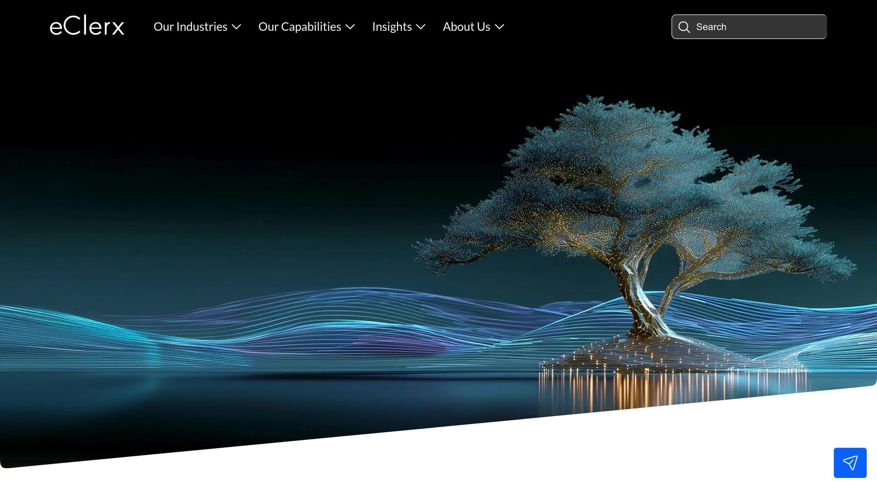Click the blue wave hills in banner
This screenshot has width=877, height=493.
pyautogui.click(x=300, y=325)
